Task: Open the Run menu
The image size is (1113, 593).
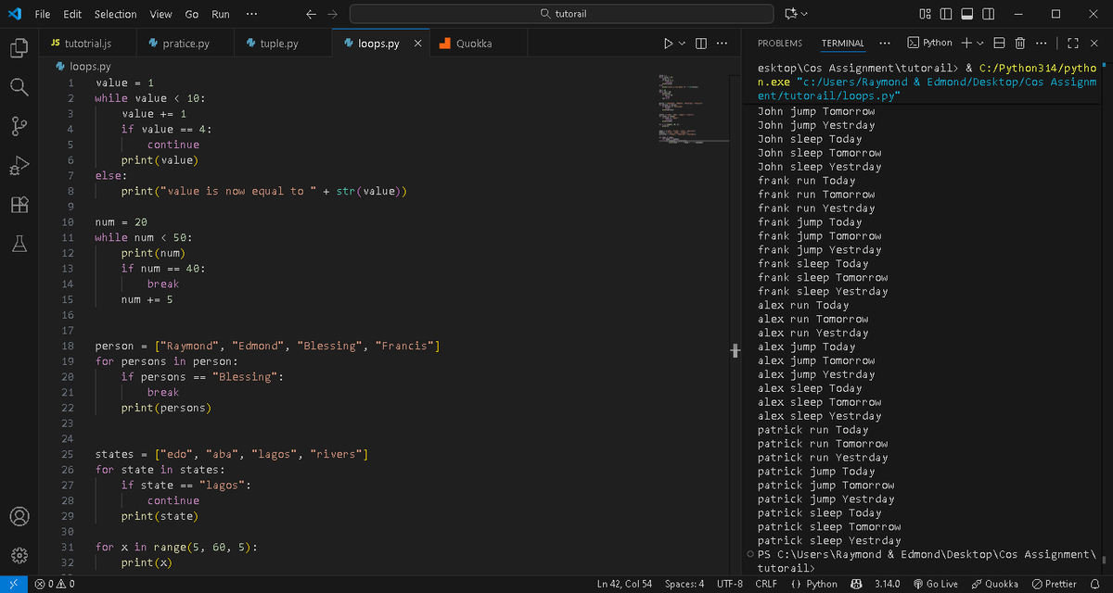Action: [220, 14]
